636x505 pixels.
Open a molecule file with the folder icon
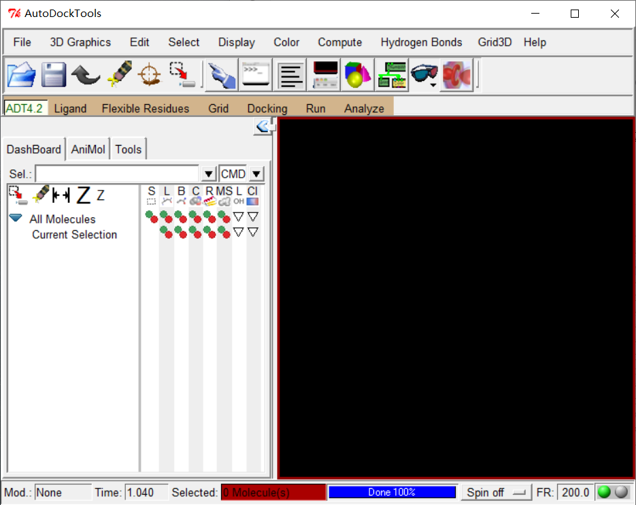21,75
